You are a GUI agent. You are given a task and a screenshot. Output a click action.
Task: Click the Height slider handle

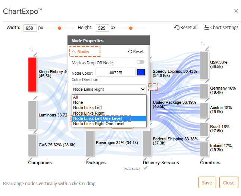click(x=131, y=28)
